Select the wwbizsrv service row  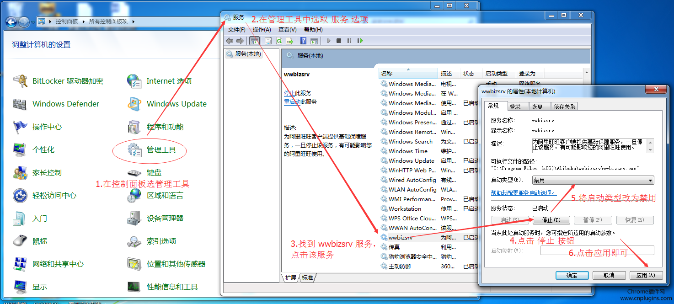(x=429, y=237)
